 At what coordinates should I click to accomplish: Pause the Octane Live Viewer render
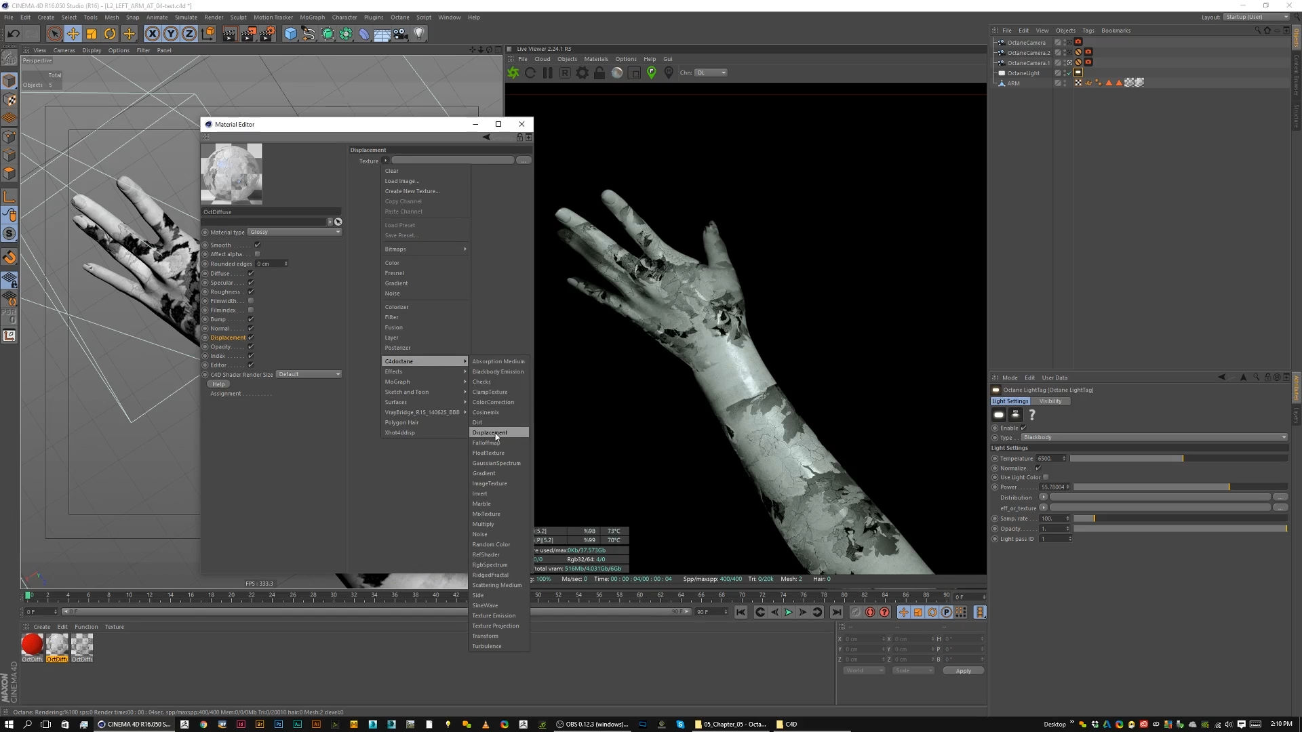[x=547, y=73]
